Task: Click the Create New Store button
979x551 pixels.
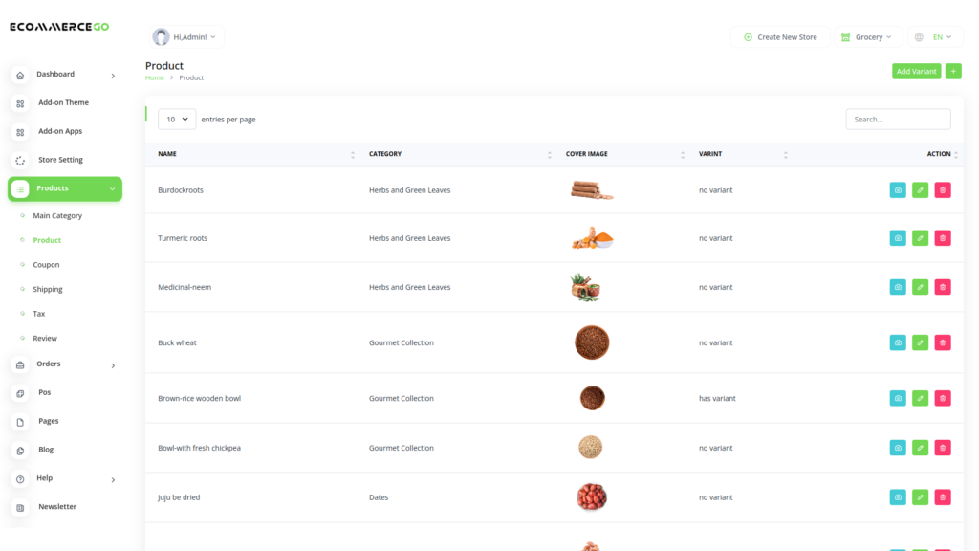Action: click(x=780, y=36)
